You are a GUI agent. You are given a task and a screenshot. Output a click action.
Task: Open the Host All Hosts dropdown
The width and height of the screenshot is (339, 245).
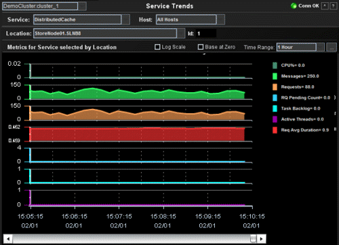click(221, 20)
